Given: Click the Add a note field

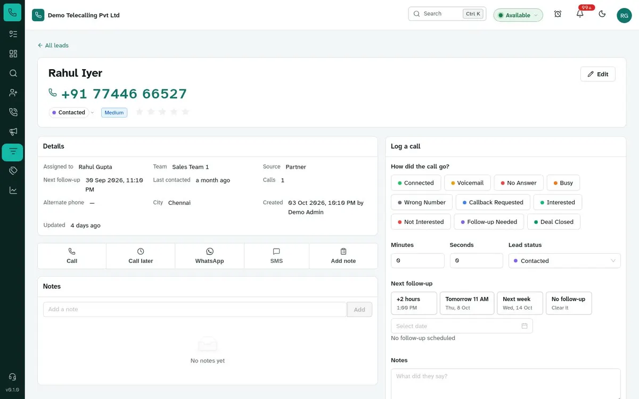Looking at the screenshot, I should coord(195,310).
